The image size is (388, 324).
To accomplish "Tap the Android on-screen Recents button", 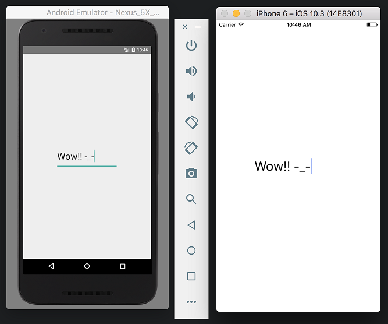I will pos(123,266).
